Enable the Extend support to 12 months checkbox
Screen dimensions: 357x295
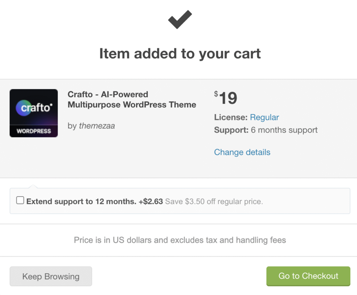[x=20, y=201]
